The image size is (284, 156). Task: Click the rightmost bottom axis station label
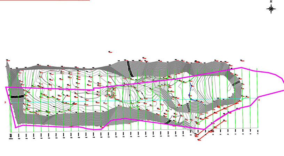point(257,132)
